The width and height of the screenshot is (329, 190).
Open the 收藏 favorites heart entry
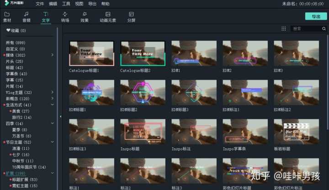click(x=16, y=31)
